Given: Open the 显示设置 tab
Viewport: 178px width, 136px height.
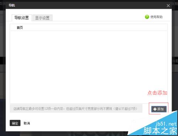Looking at the screenshot, I should (42, 18).
